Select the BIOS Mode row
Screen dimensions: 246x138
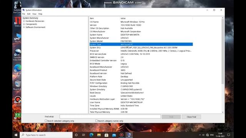[141, 64]
